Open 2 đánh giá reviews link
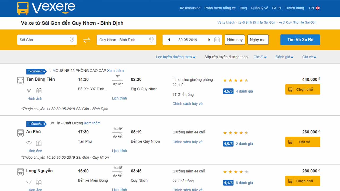Viewport: 340px width, 191px height. 244,144
